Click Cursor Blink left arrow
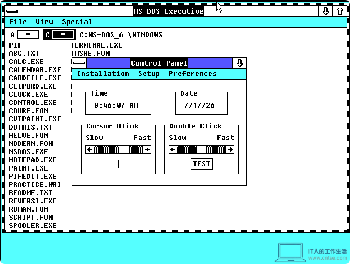This screenshot has width=350, height=264. pyautogui.click(x=90, y=149)
